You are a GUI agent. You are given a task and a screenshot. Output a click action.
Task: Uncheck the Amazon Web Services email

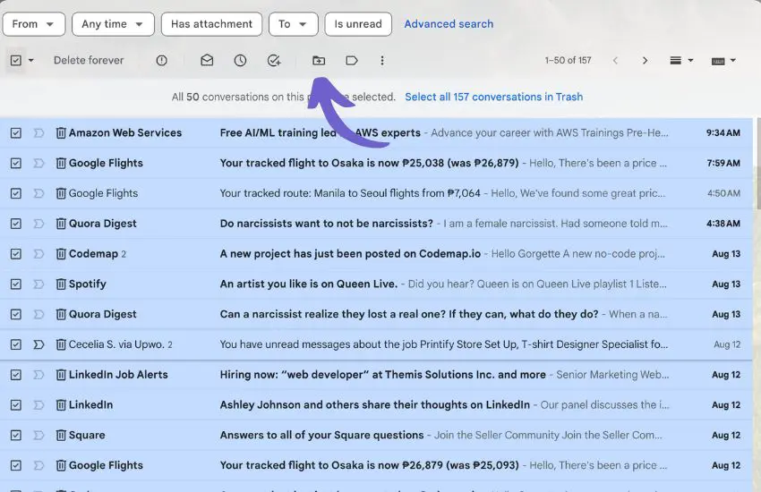pos(15,132)
